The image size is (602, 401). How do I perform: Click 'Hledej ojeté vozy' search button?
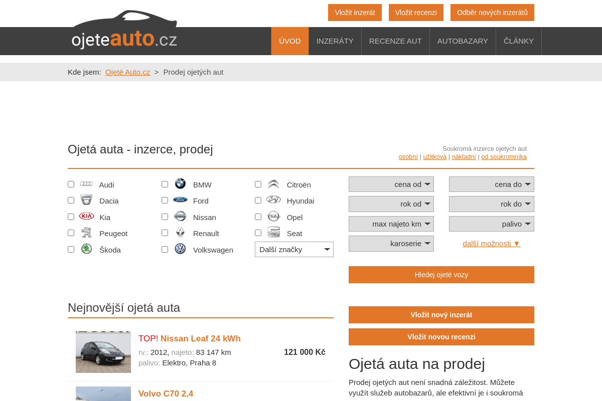tap(441, 275)
